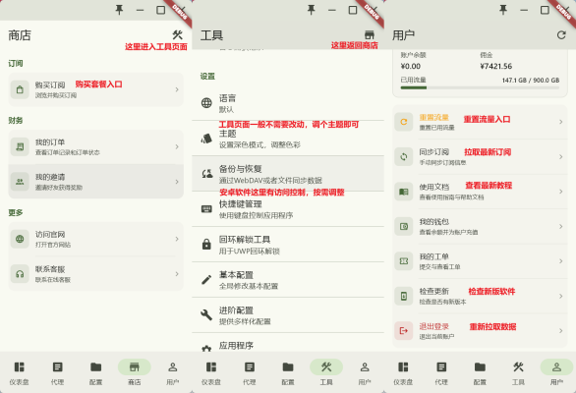Click chevron on 我的钱包 row
Viewport: 576px width, 393px height.
561,226
